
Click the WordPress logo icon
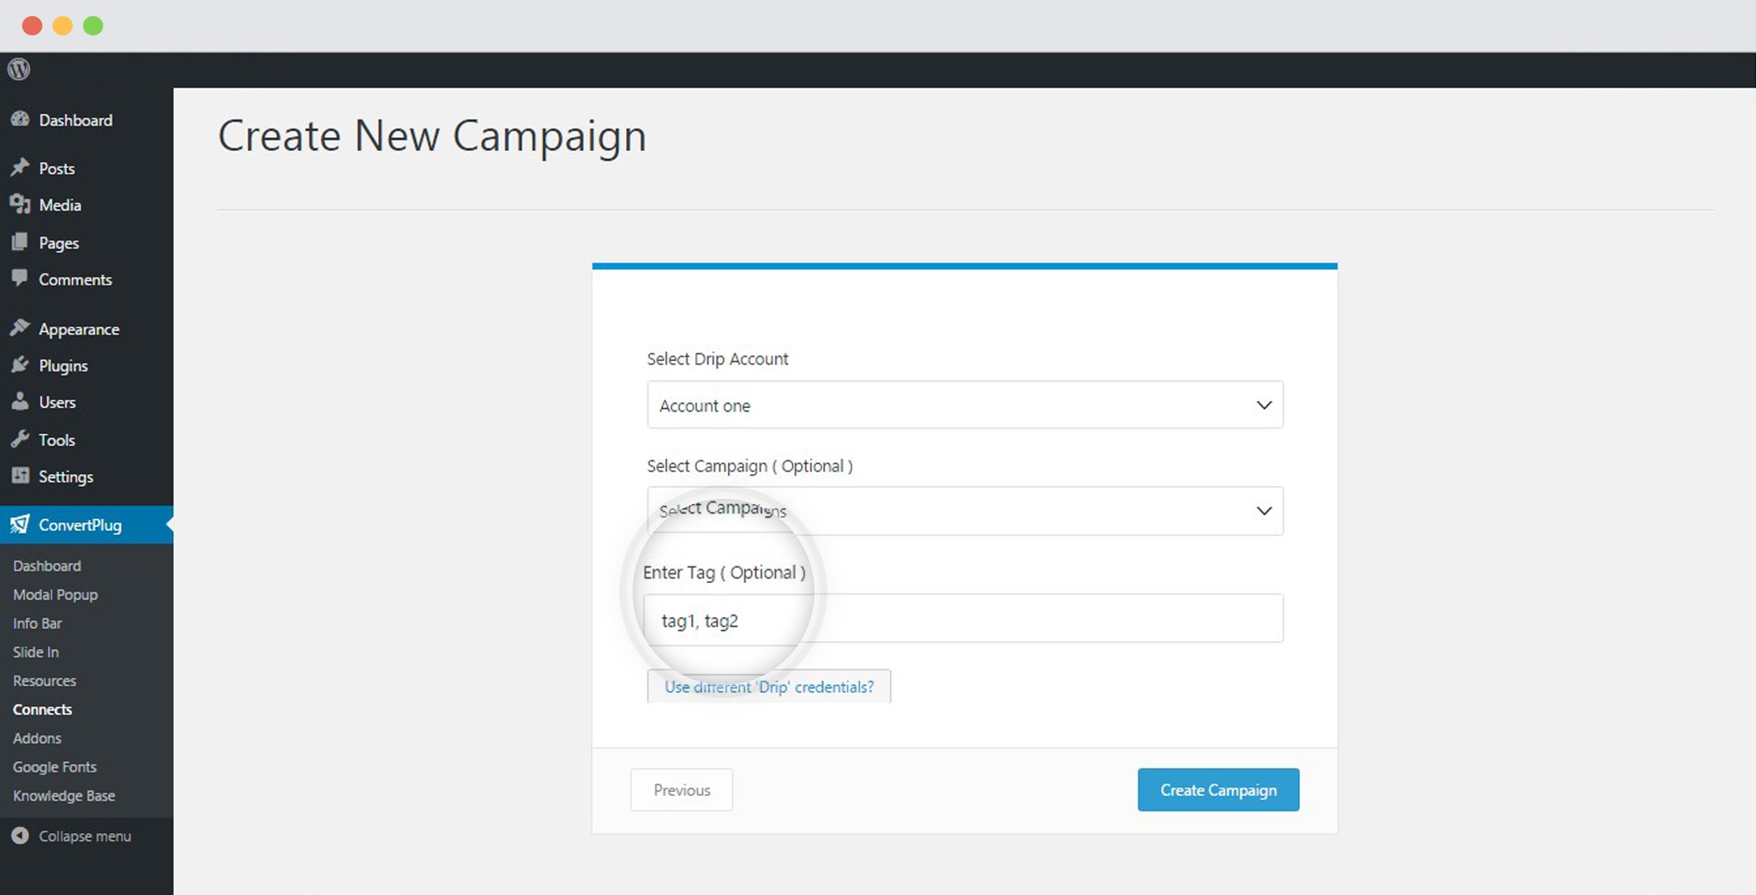[x=19, y=69]
